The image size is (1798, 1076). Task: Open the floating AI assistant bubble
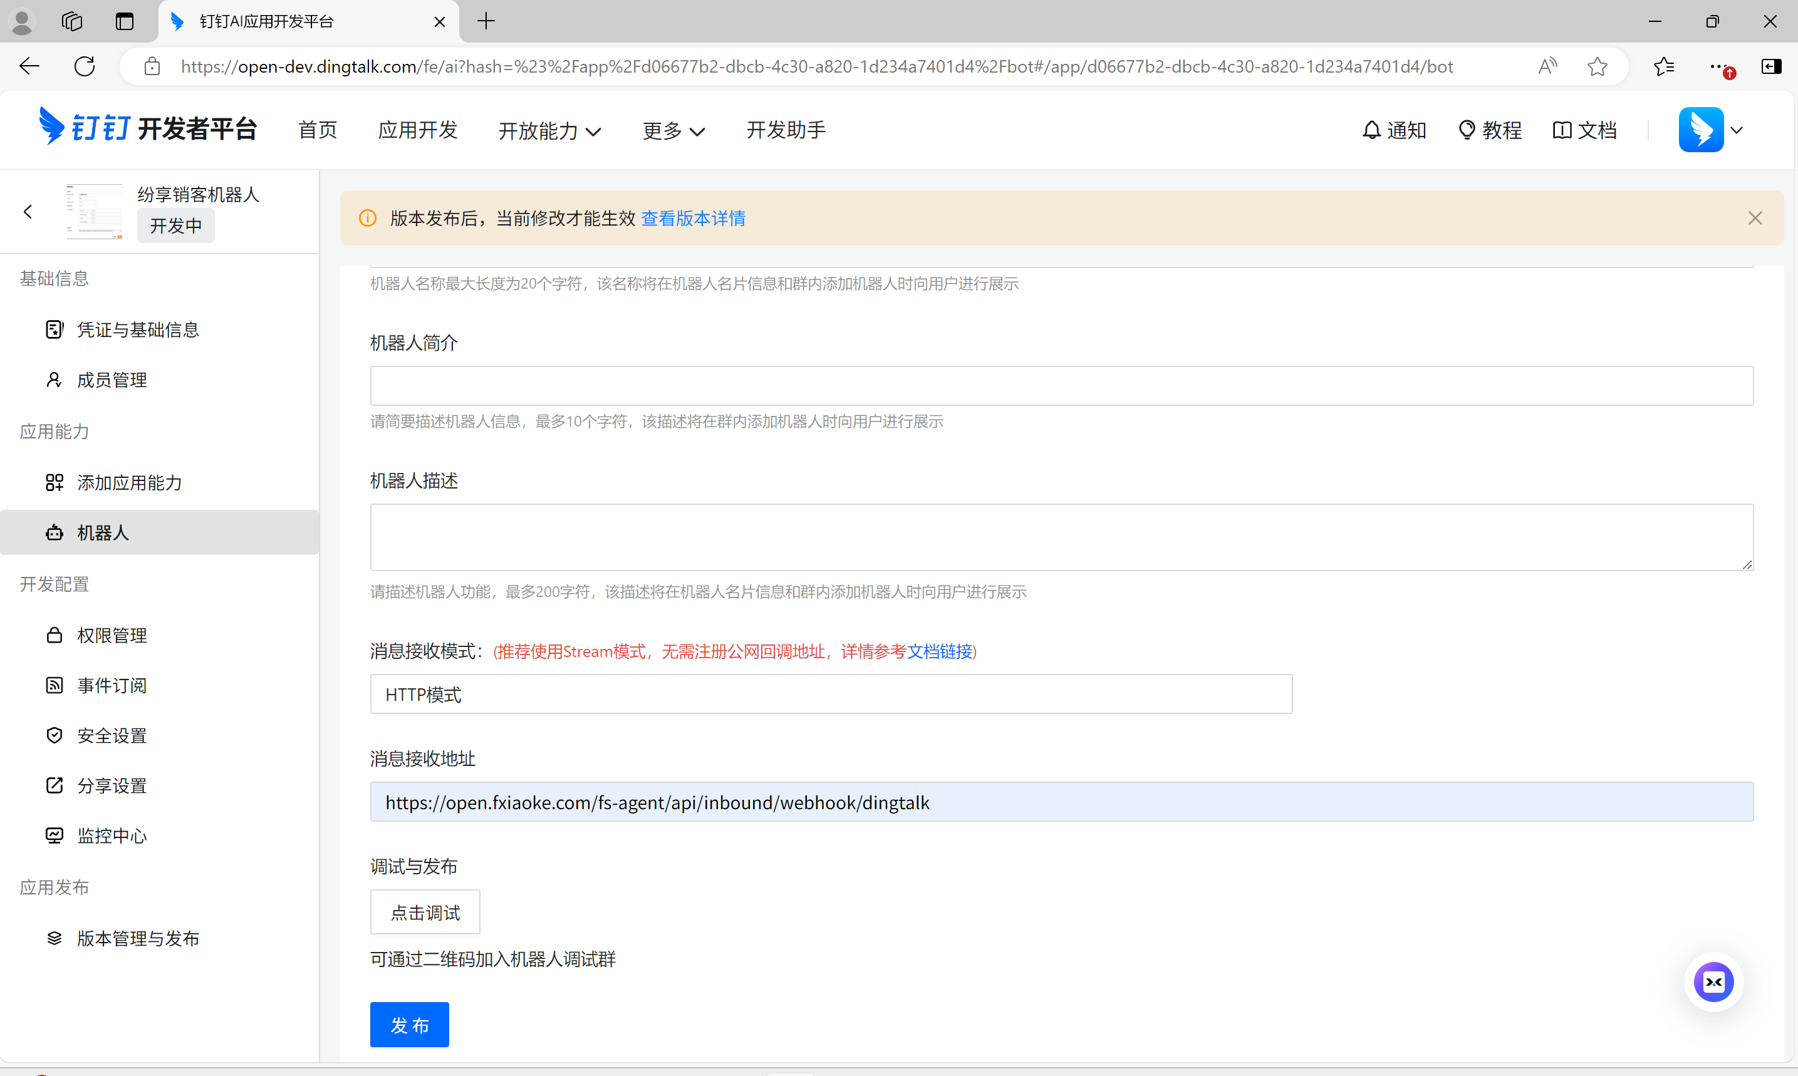tap(1713, 982)
